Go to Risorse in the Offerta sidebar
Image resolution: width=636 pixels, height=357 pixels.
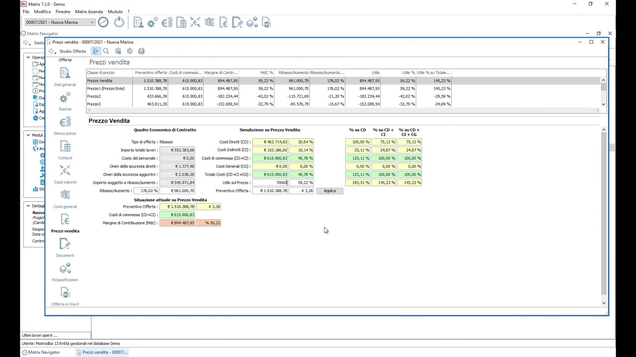click(65, 101)
